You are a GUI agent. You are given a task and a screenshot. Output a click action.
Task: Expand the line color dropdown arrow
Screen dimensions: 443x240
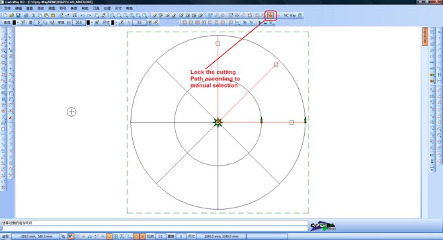coord(18,22)
